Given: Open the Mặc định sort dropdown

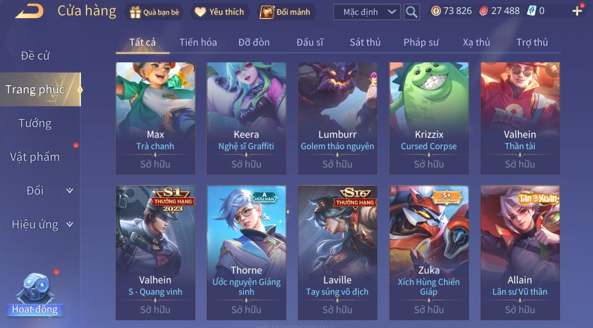Looking at the screenshot, I should (x=367, y=12).
